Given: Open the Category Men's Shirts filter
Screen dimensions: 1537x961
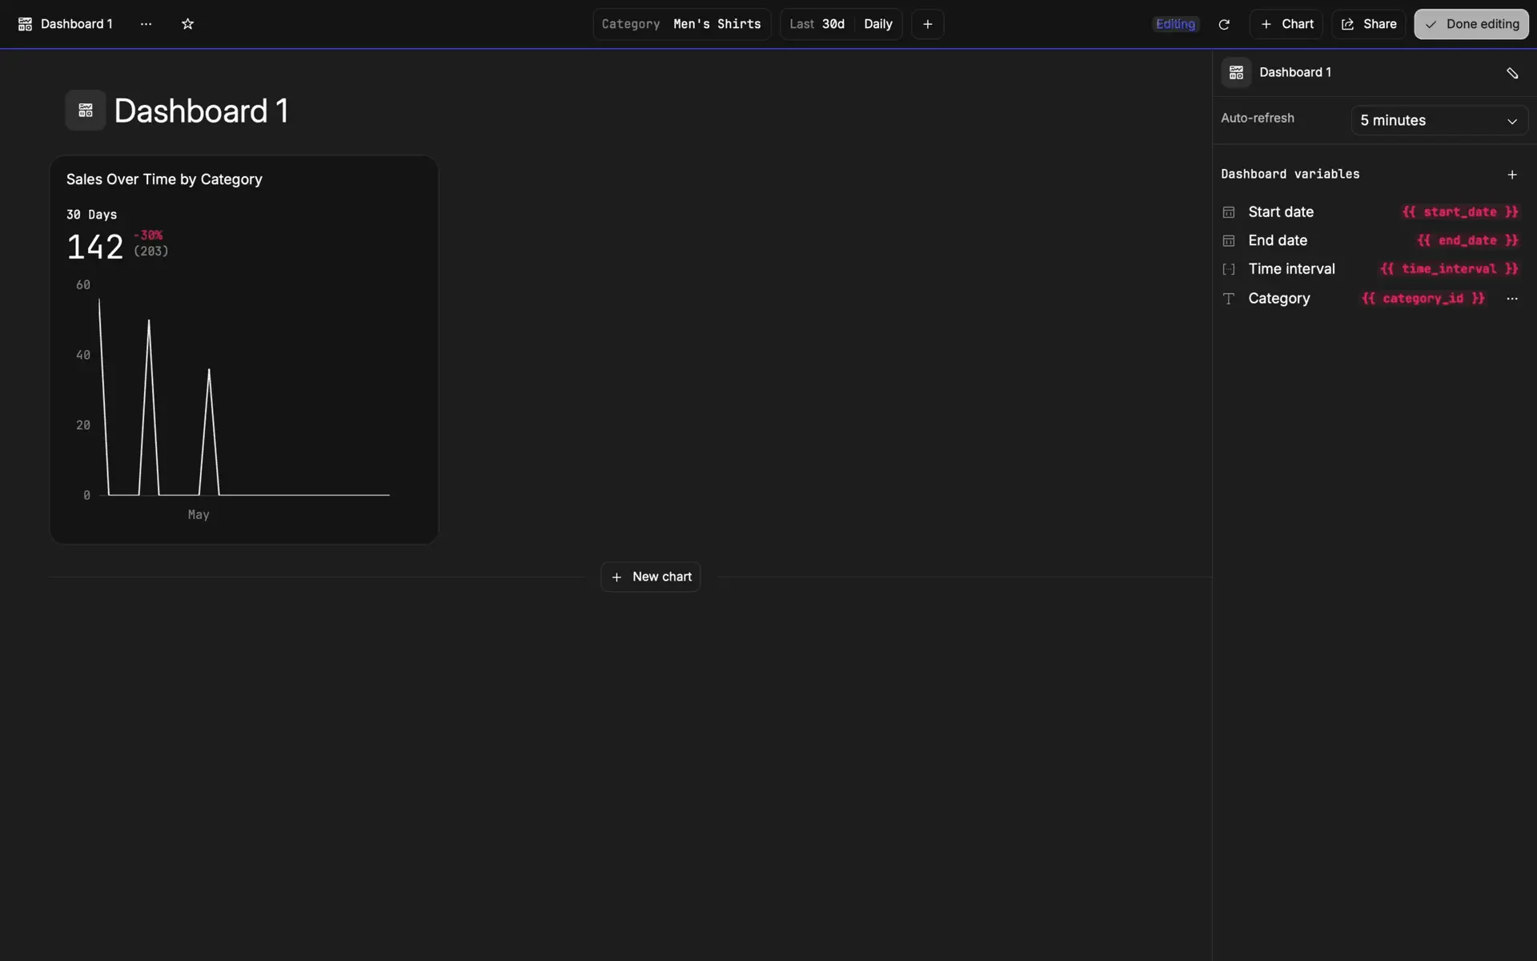Looking at the screenshot, I should pos(681,24).
